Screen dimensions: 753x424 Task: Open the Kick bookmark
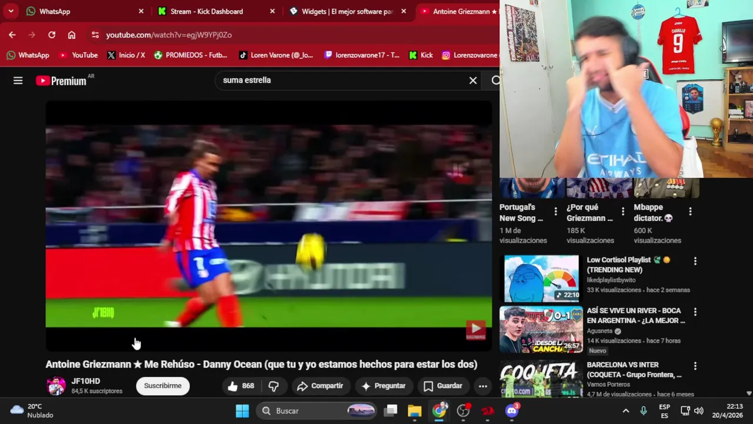[421, 55]
